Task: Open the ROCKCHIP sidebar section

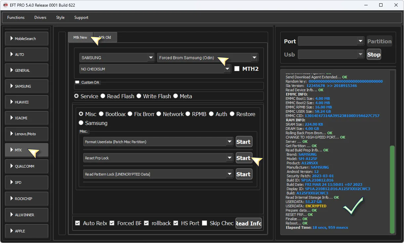Action: coord(26,199)
